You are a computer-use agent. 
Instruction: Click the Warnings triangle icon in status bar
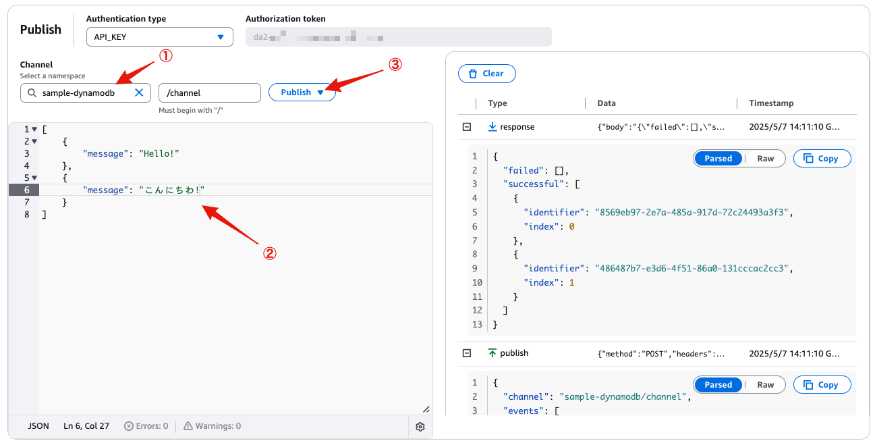pyautogui.click(x=188, y=426)
